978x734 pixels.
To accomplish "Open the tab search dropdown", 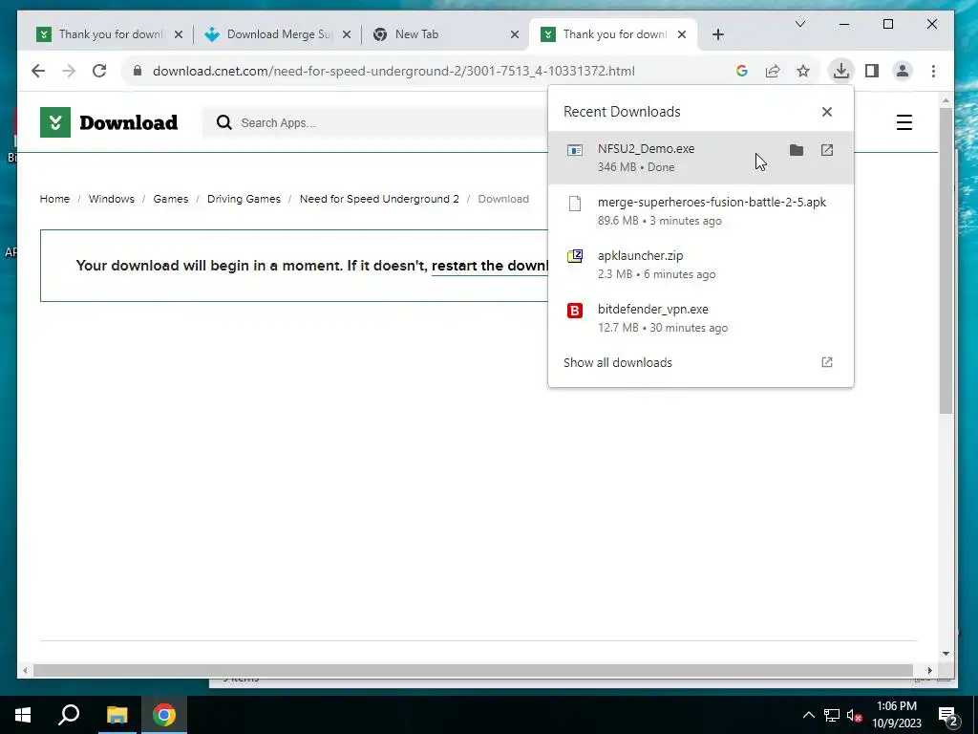I will tap(800, 24).
